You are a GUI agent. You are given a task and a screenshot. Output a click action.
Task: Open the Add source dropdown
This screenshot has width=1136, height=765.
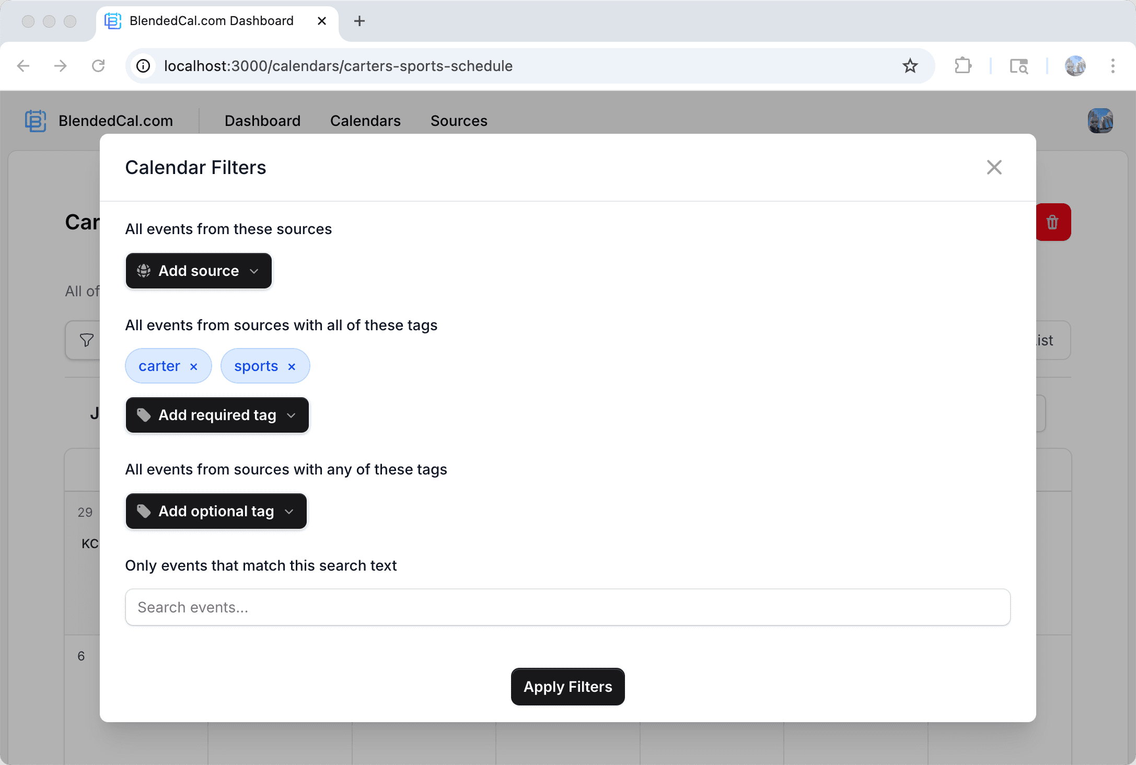click(x=199, y=271)
